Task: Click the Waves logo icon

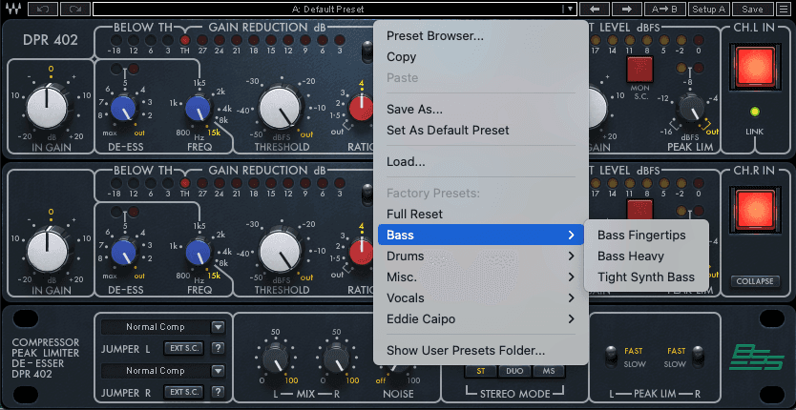Action: (11, 9)
